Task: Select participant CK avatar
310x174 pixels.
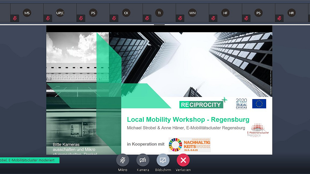Action: pos(126,13)
